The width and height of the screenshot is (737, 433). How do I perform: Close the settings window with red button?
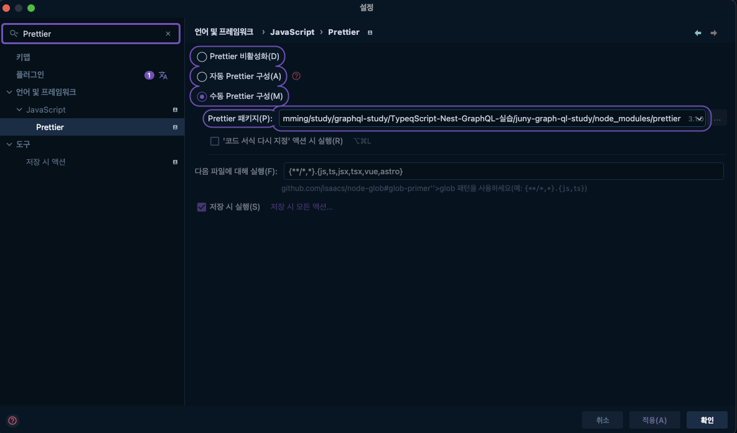pos(6,8)
